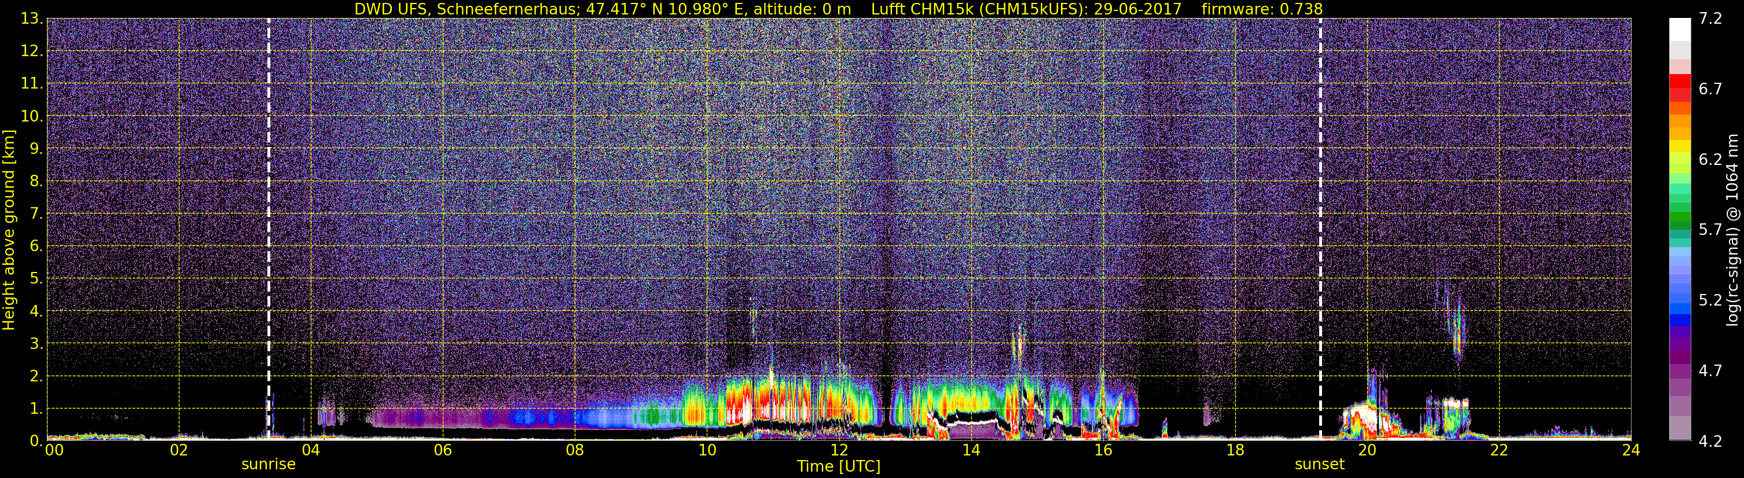Screen dimensions: 1744x478
Task: Click the height axis tick label '13.'
Action: (31, 19)
